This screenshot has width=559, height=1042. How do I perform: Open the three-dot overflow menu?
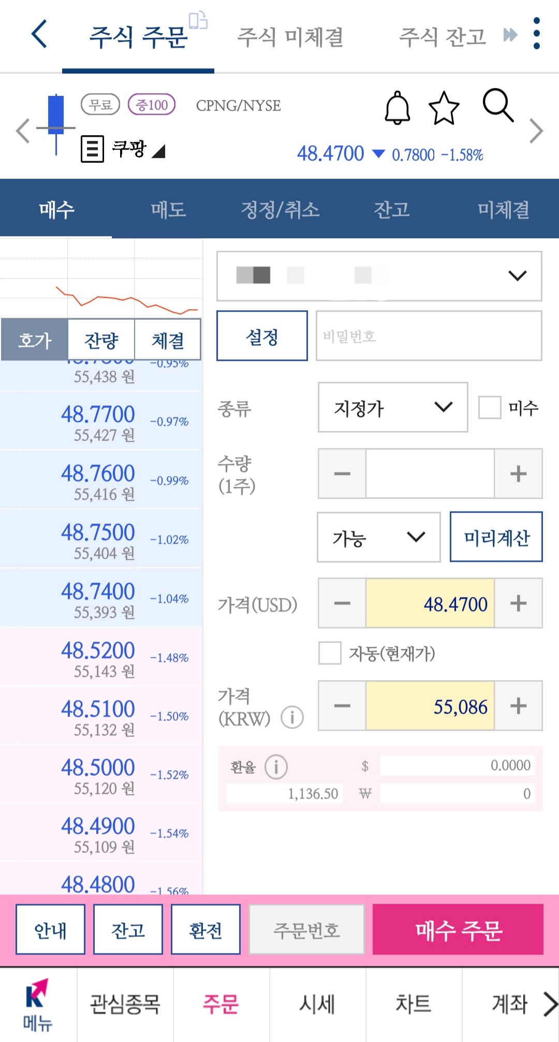tap(537, 34)
